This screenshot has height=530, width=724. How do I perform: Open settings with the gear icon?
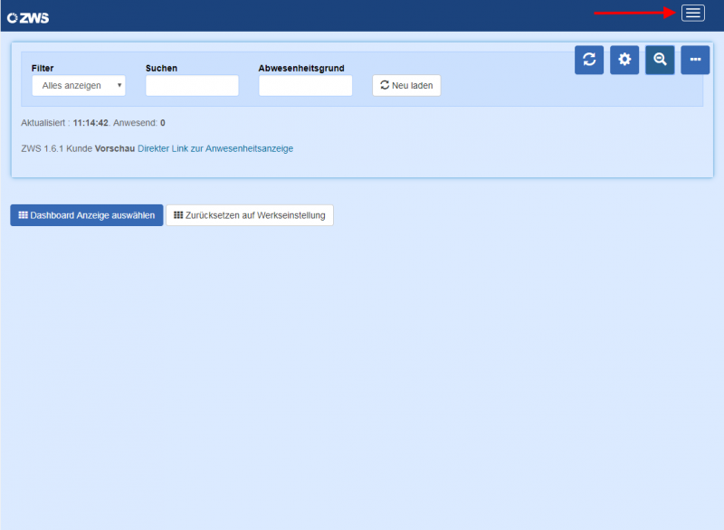click(624, 60)
